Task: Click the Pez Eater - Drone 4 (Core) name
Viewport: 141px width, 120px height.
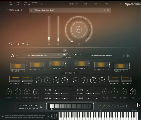Action: click(37, 55)
